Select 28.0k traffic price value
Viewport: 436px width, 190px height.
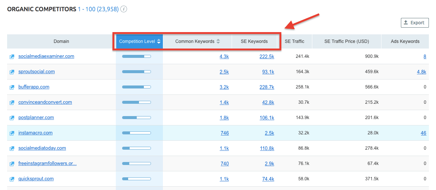[x=372, y=133]
